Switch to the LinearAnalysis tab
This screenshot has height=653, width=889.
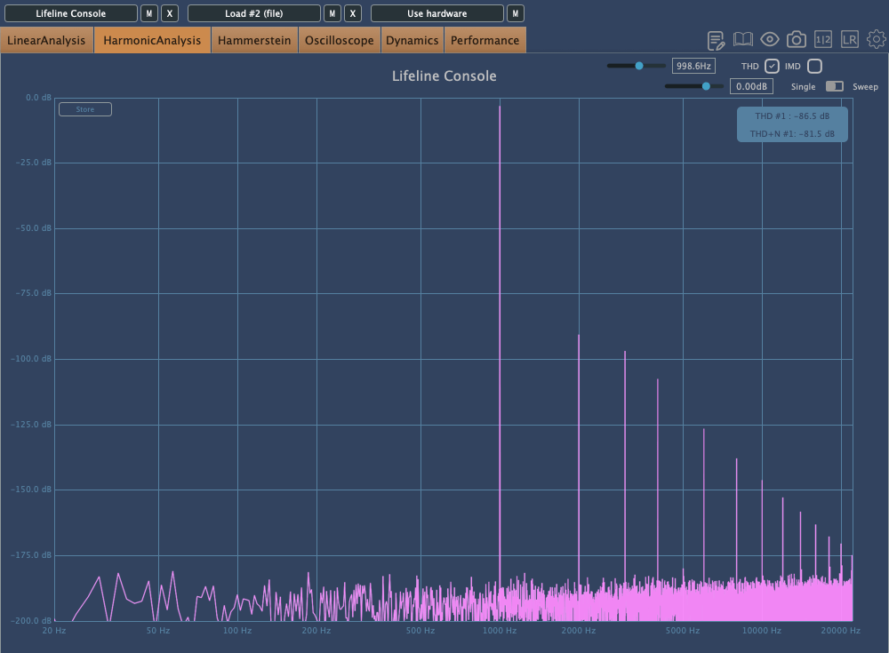47,40
